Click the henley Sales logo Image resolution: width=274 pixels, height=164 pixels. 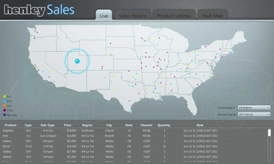39,10
